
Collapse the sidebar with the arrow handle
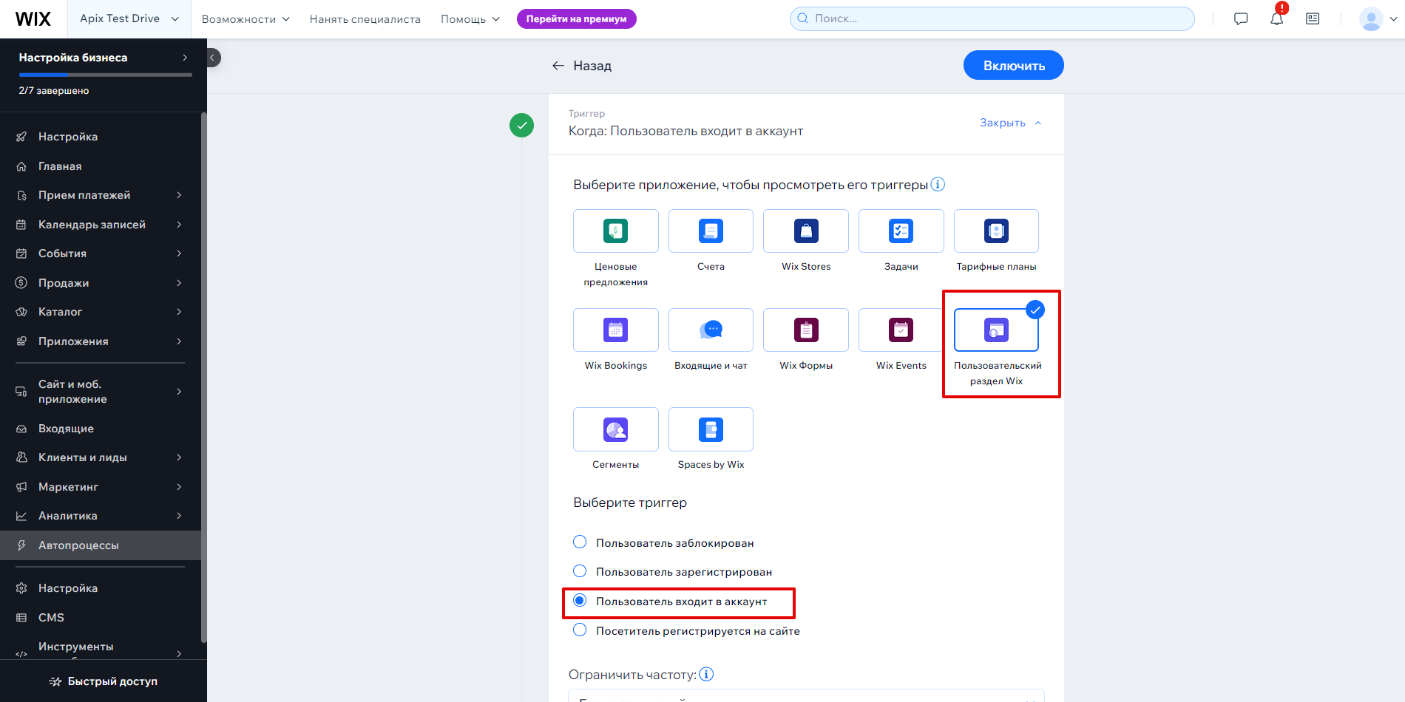coord(212,58)
